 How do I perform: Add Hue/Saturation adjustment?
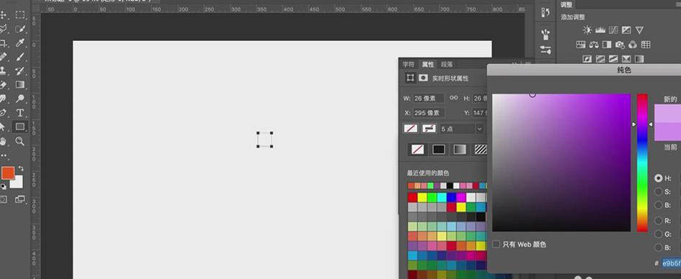click(581, 44)
